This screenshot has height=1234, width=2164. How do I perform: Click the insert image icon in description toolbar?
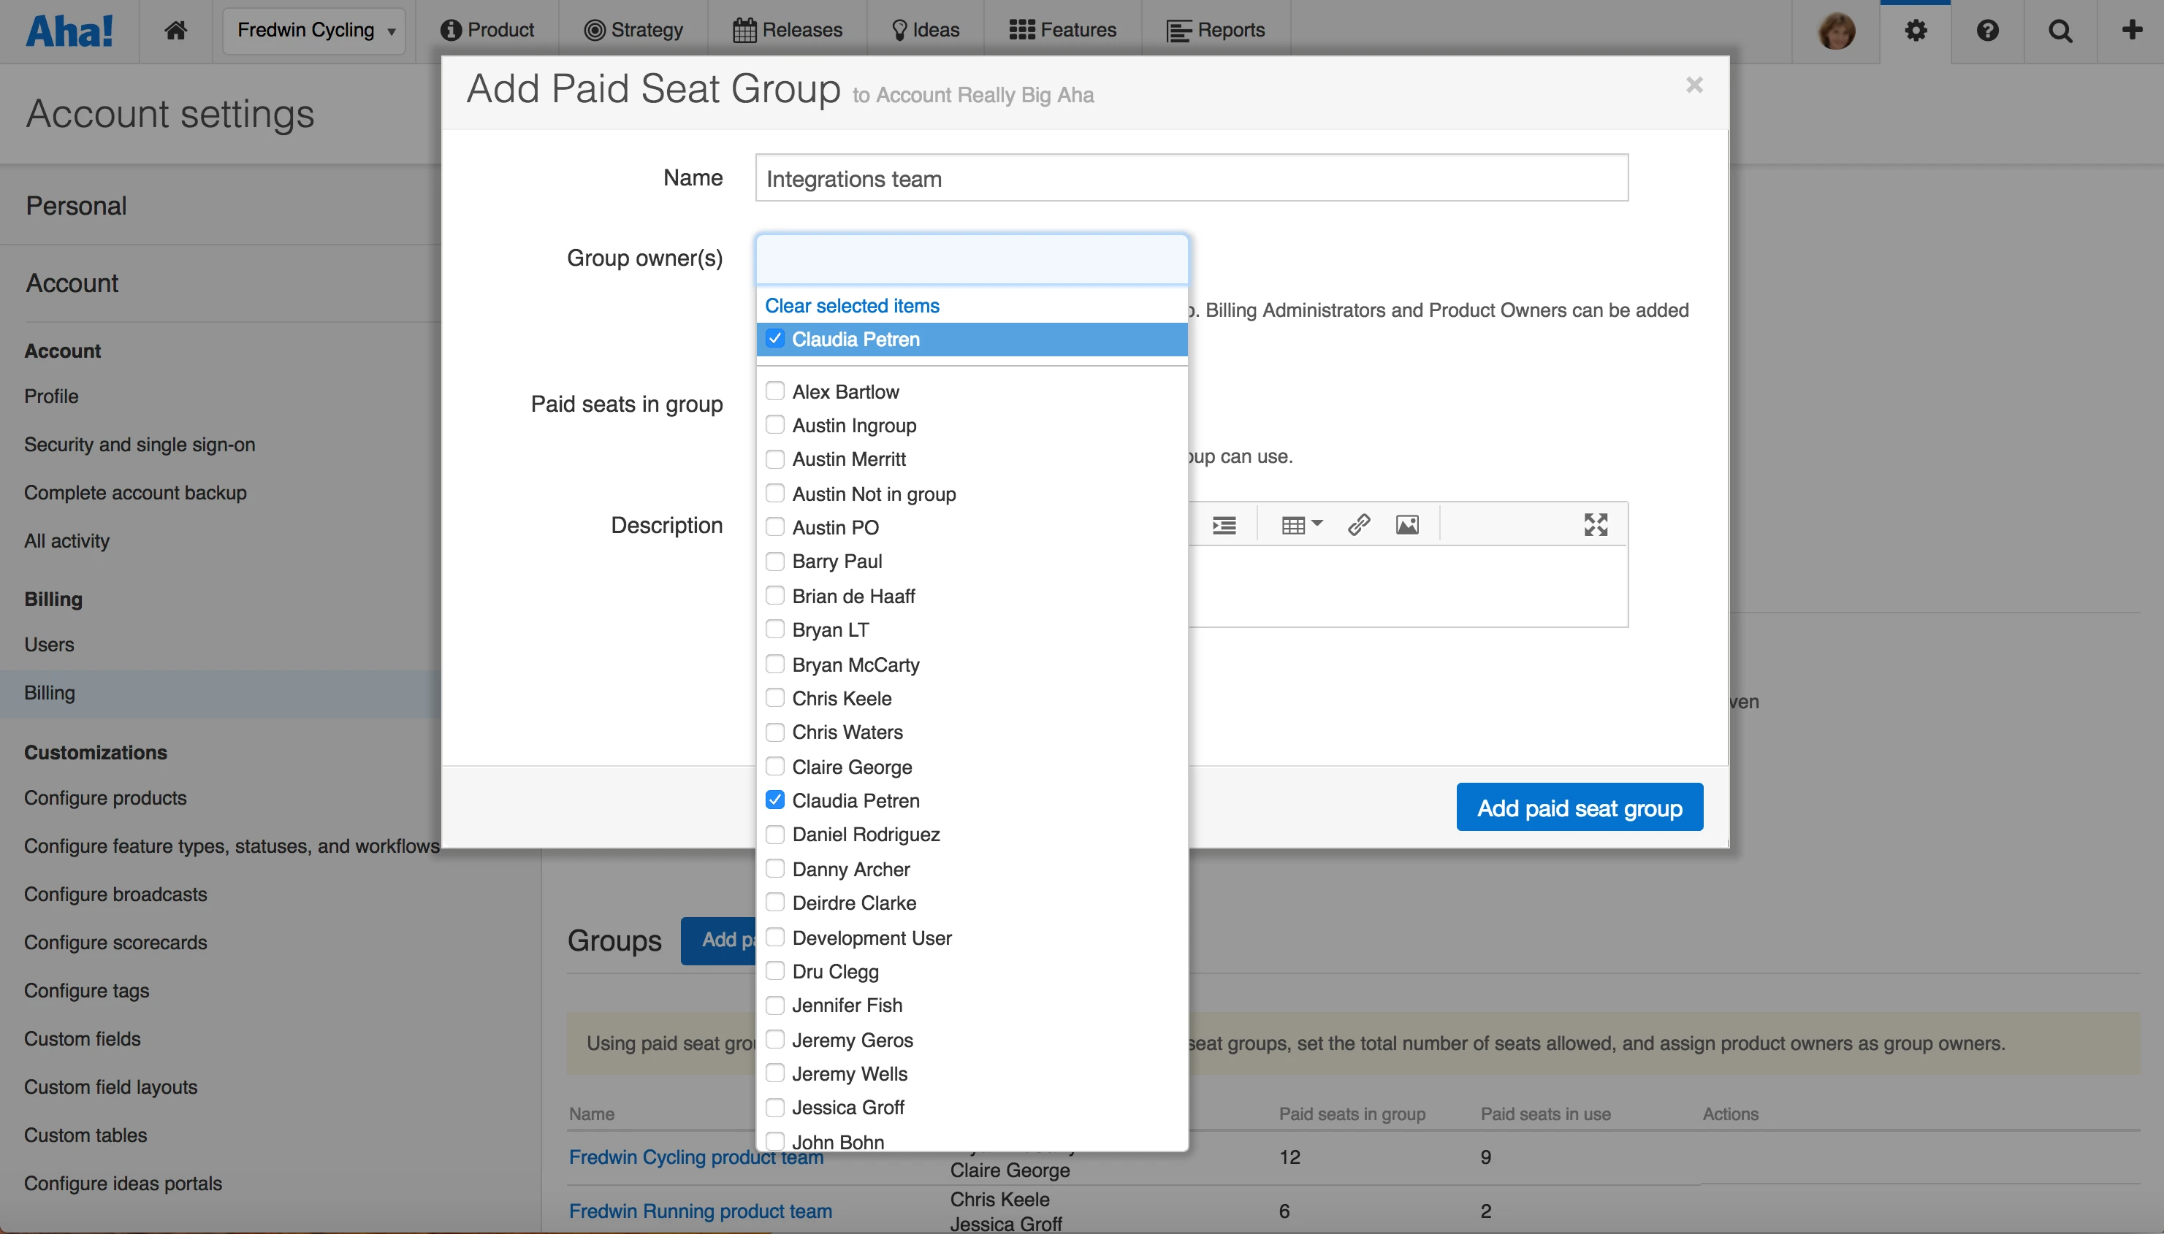pos(1407,524)
